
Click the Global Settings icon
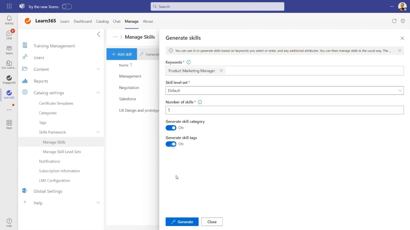coord(25,191)
